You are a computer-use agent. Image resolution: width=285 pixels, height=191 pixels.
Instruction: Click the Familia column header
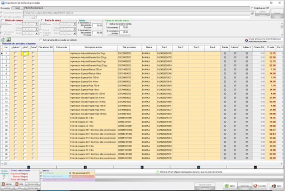[x=225, y=48]
